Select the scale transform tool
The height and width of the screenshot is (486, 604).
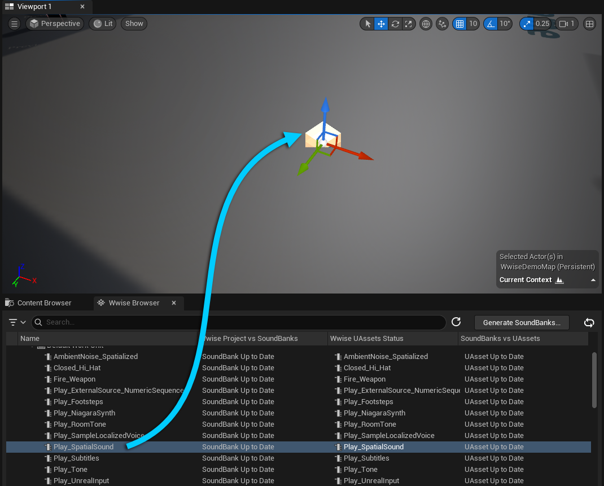click(x=409, y=24)
